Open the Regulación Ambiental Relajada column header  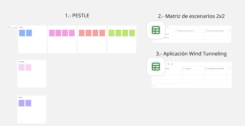216,30
